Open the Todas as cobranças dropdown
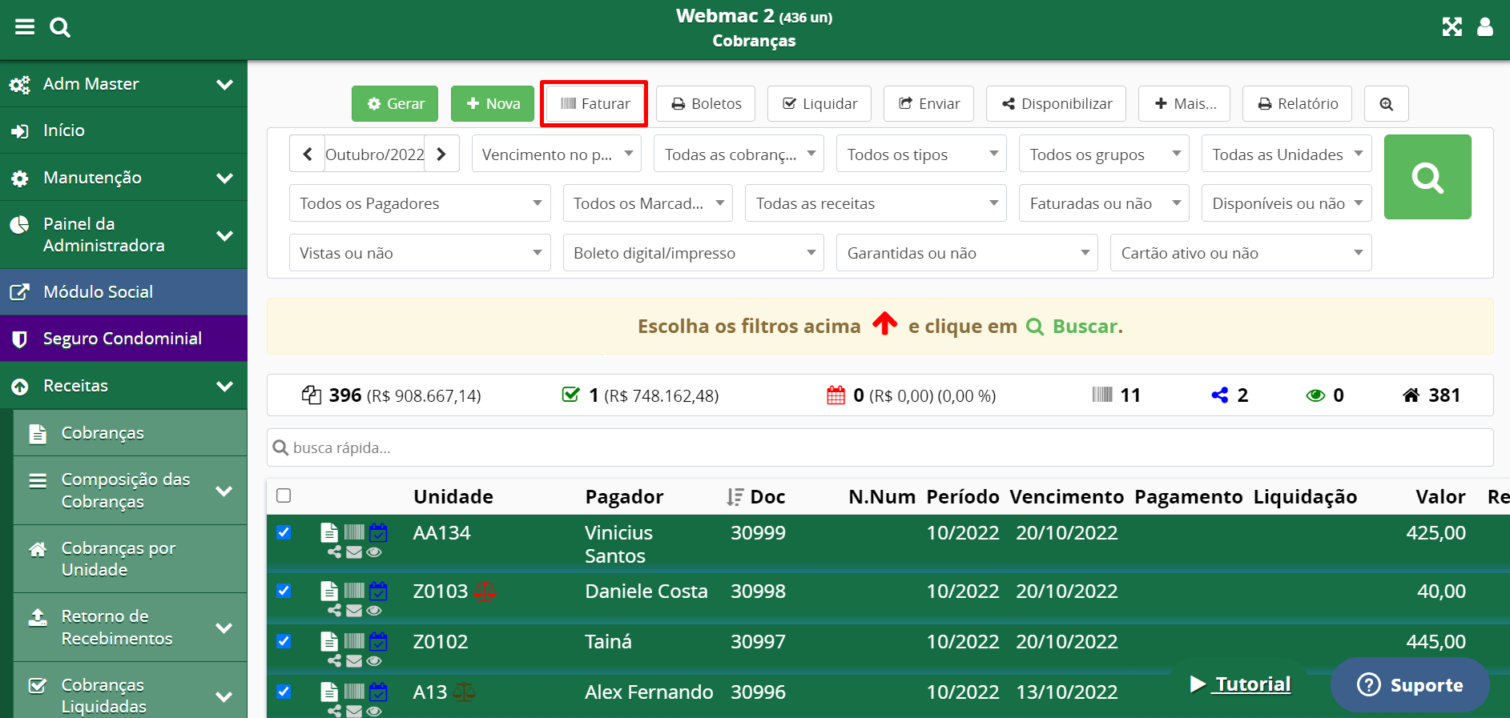The height and width of the screenshot is (718, 1510). click(x=739, y=154)
